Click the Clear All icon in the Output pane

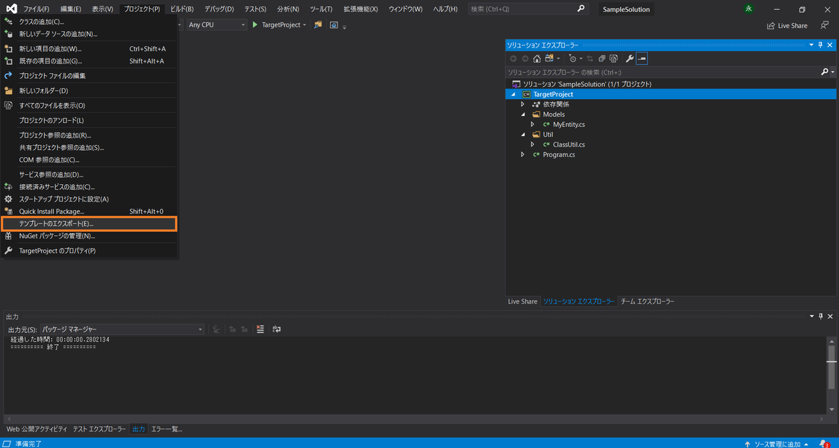(260, 329)
